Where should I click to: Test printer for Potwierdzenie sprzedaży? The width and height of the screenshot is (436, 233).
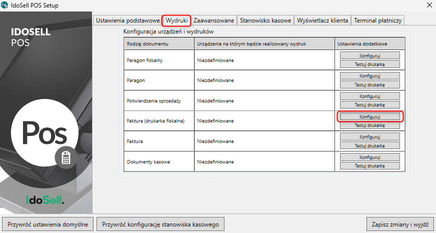369,105
